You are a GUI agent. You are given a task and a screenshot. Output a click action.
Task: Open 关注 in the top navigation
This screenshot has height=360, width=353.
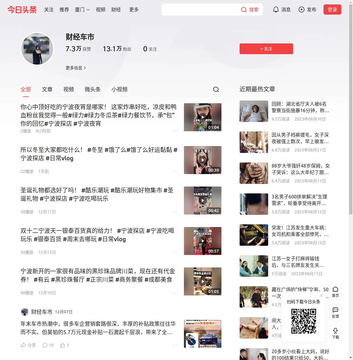[x=49, y=10]
